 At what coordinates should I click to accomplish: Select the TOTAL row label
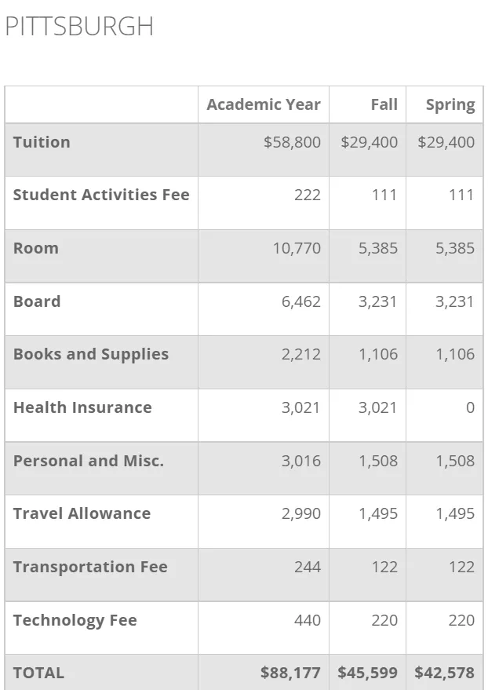(x=38, y=673)
